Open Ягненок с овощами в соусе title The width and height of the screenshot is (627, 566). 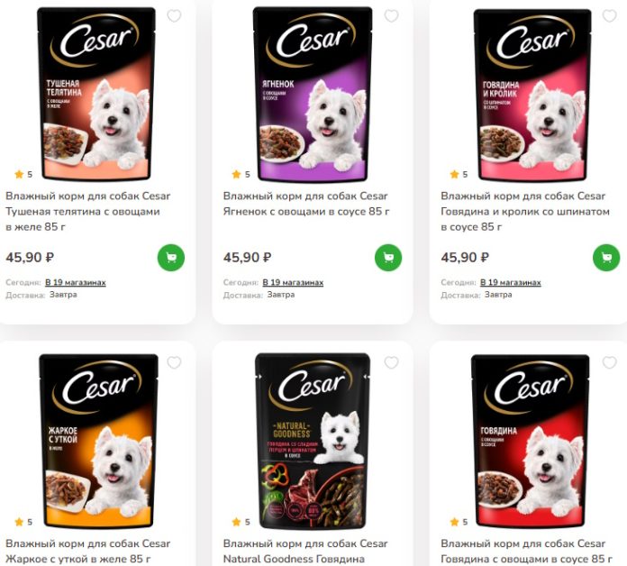point(306,204)
